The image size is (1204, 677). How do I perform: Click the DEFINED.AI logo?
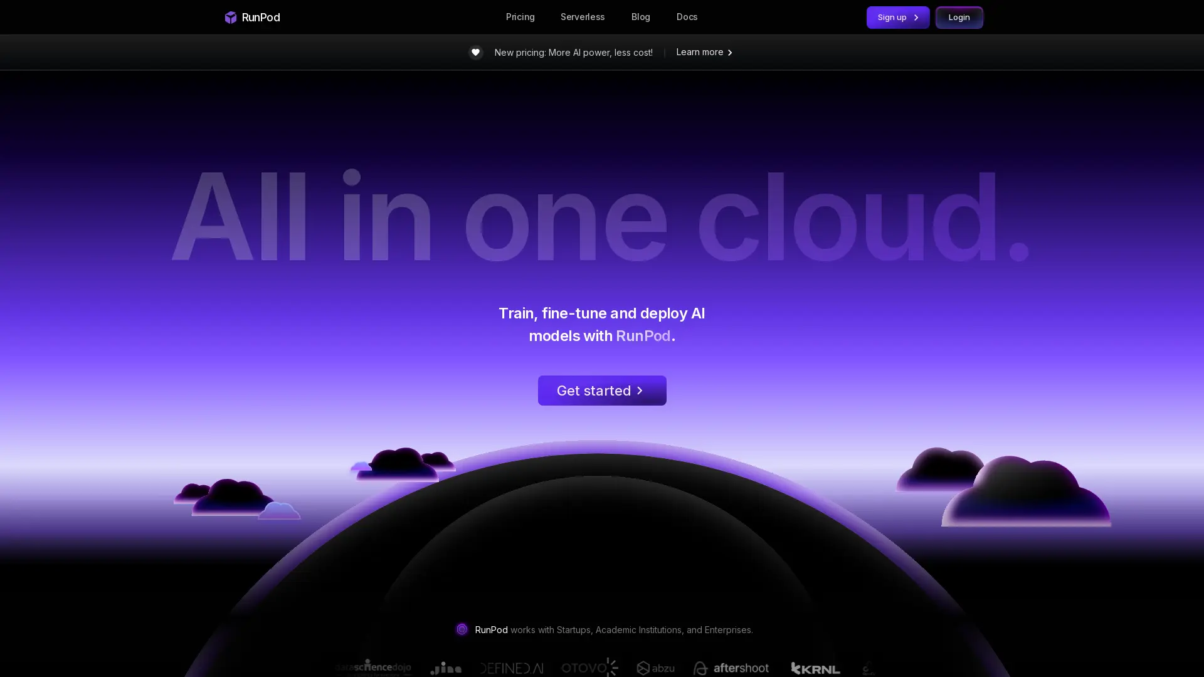(x=511, y=668)
